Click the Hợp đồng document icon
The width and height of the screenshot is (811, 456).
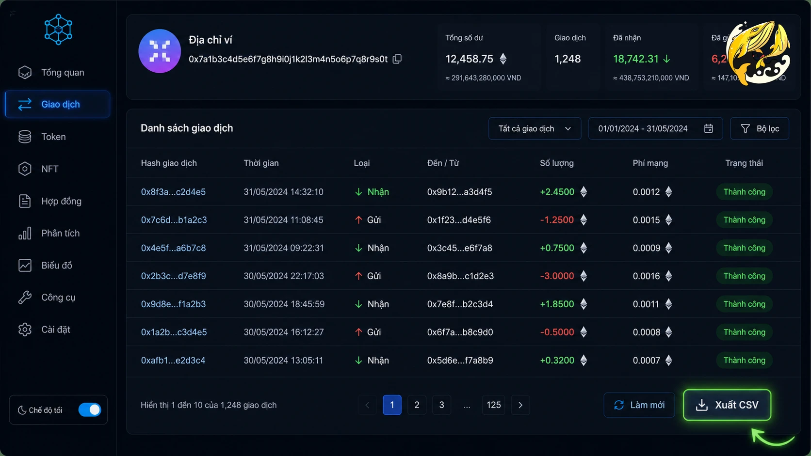pyautogui.click(x=25, y=201)
